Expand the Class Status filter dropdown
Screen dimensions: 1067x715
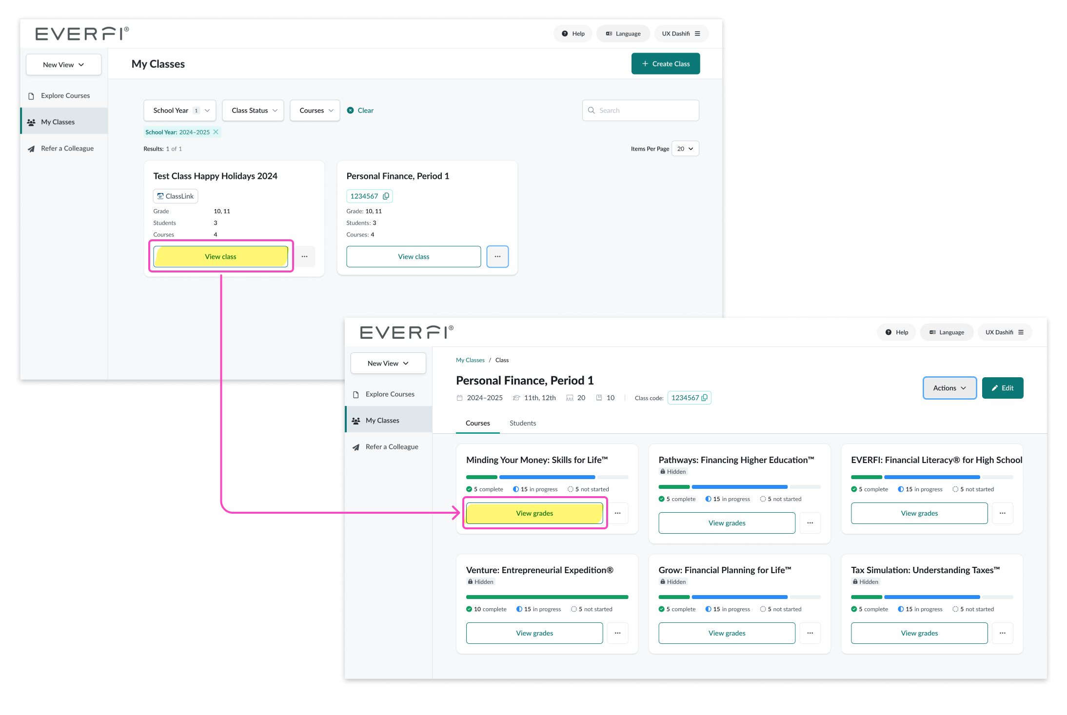[x=253, y=111]
